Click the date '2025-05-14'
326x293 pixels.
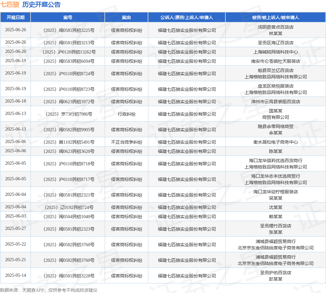click(x=16, y=275)
